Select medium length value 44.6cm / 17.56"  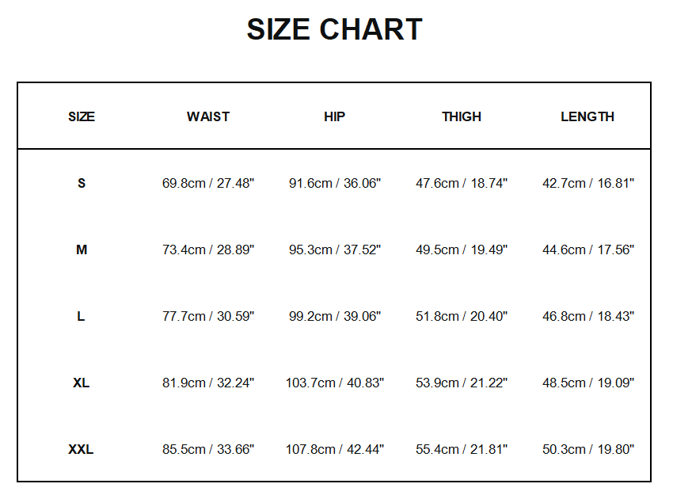point(588,249)
